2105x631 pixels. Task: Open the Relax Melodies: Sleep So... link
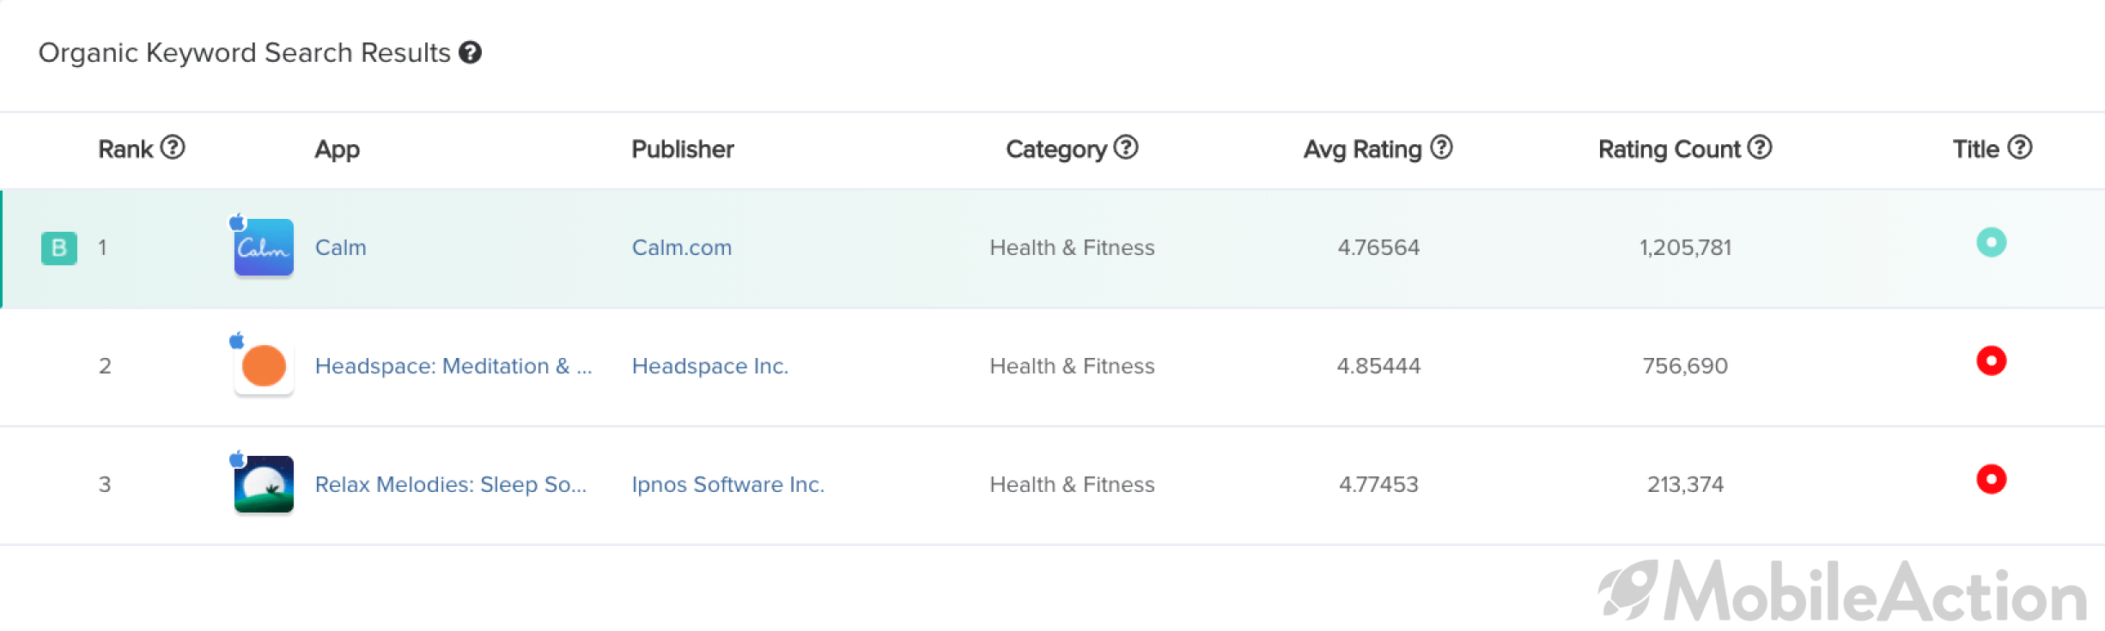tap(451, 485)
